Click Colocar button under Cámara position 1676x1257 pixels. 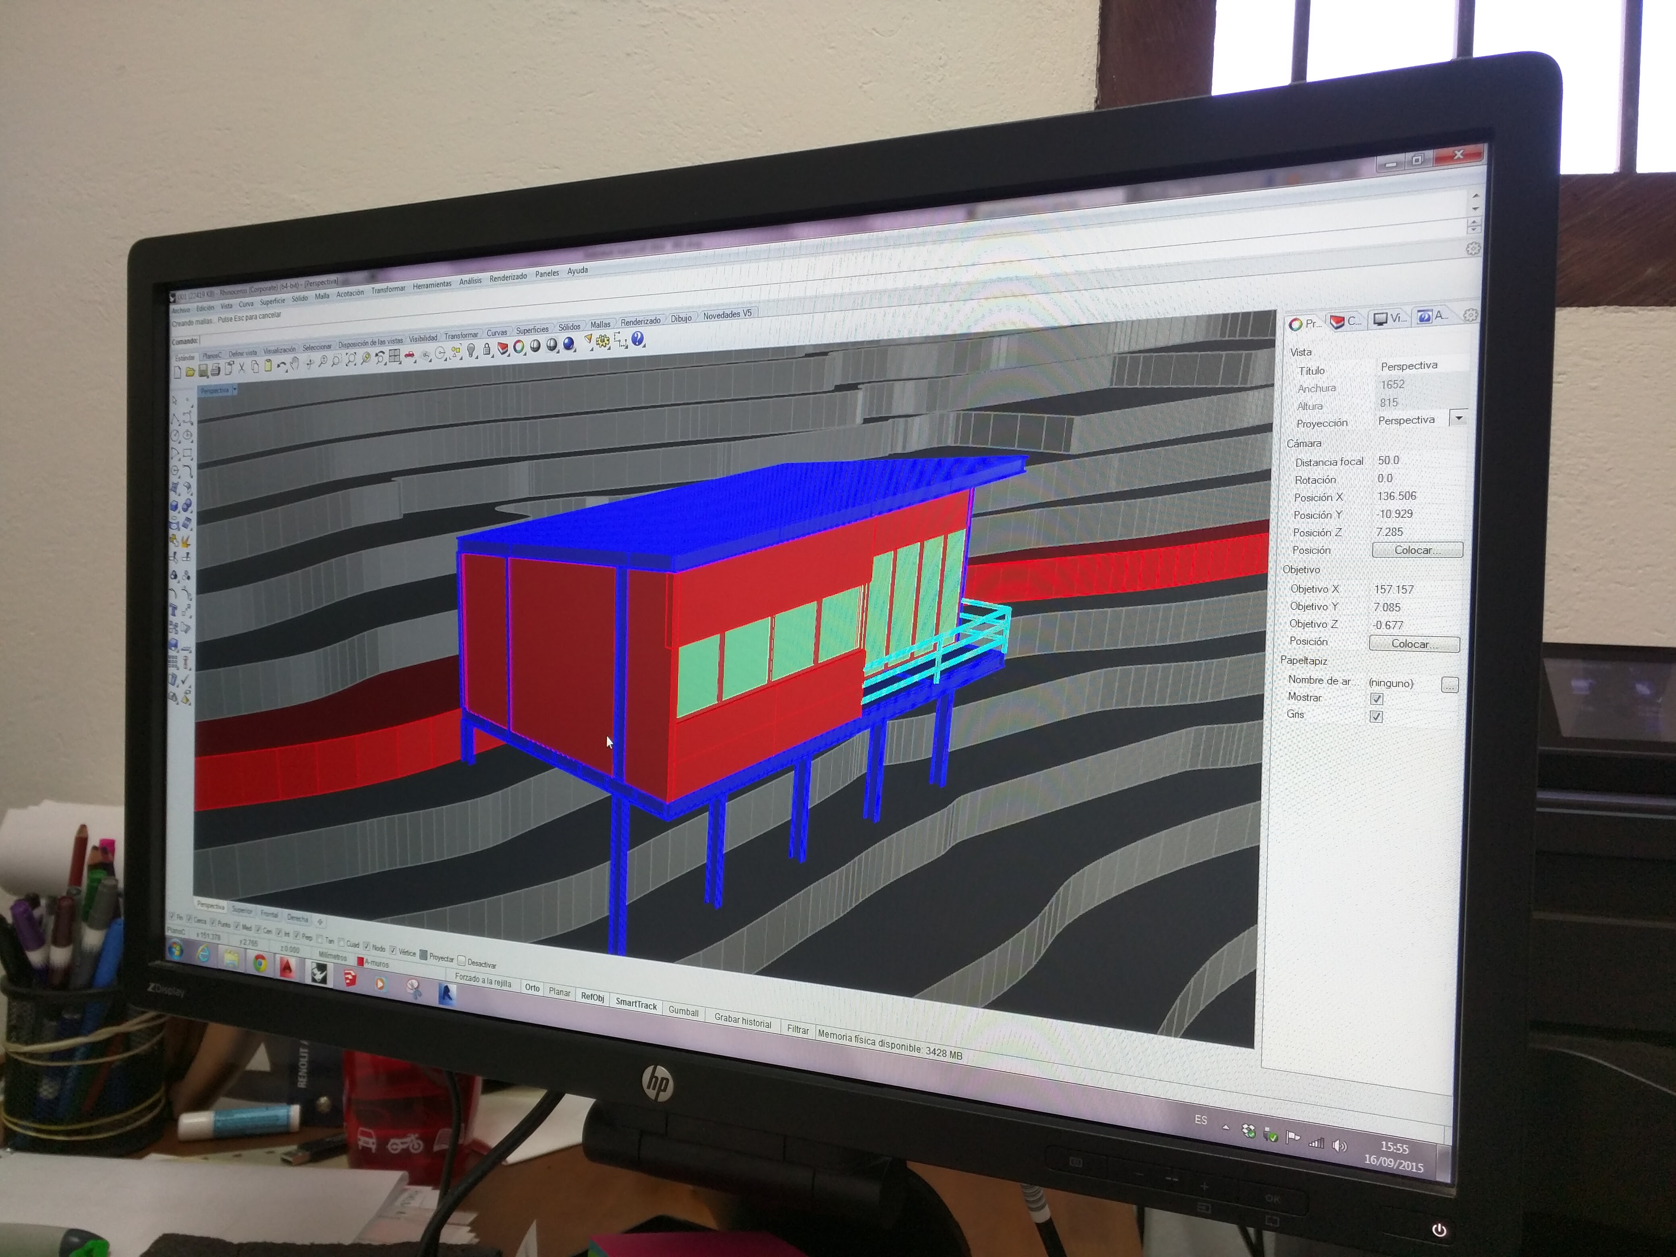1417,550
